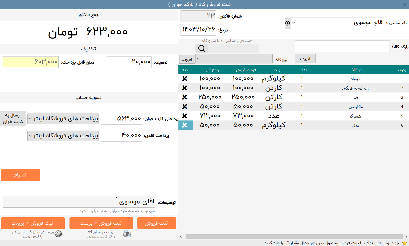Click inside the تخفیف discount input field
The width and height of the screenshot is (409, 246).
coord(129,62)
